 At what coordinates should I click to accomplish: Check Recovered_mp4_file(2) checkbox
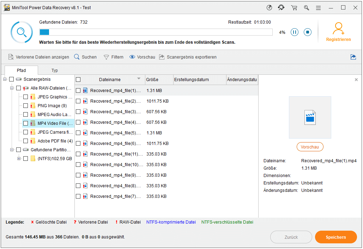[x=78, y=101]
